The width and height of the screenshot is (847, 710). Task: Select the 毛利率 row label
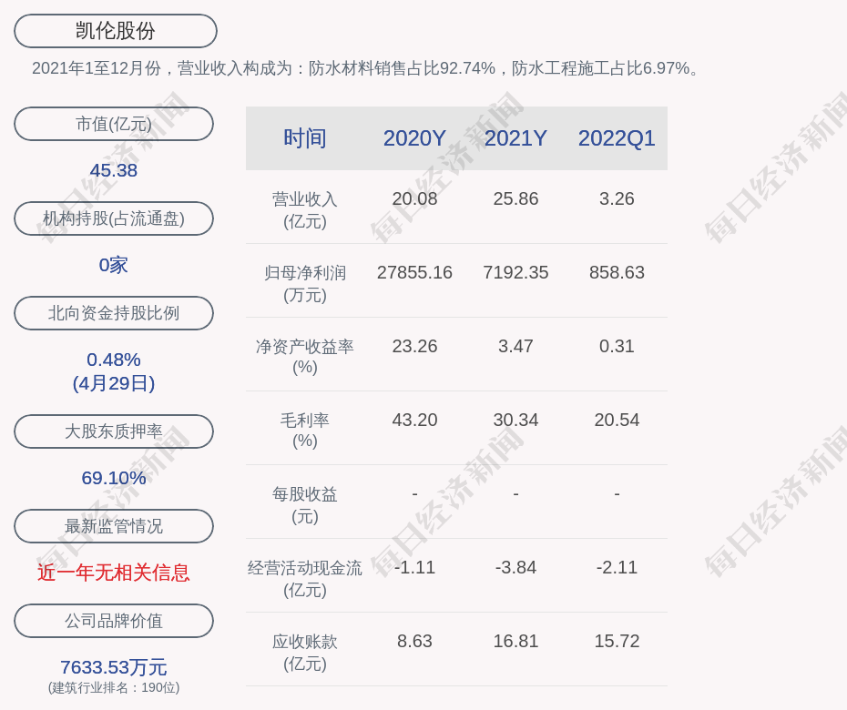click(x=305, y=431)
